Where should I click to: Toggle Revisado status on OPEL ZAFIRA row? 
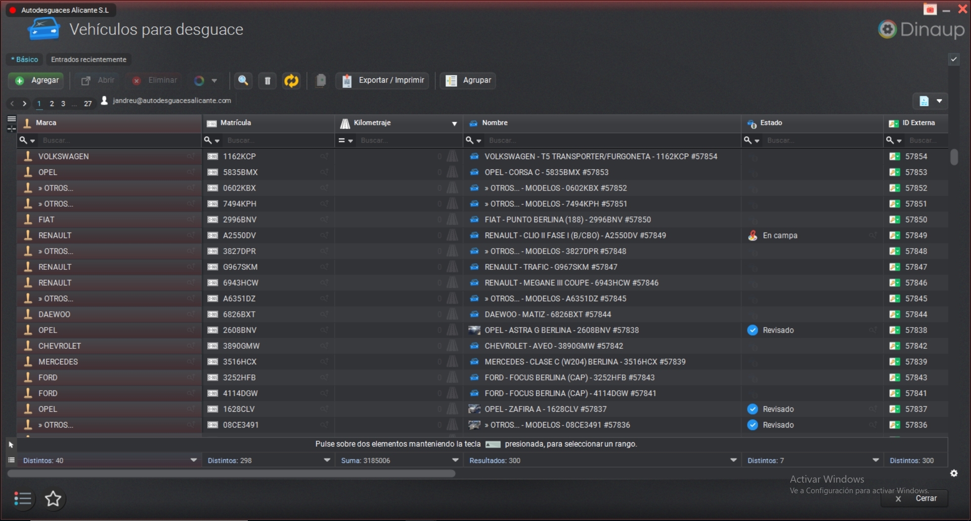click(x=753, y=409)
